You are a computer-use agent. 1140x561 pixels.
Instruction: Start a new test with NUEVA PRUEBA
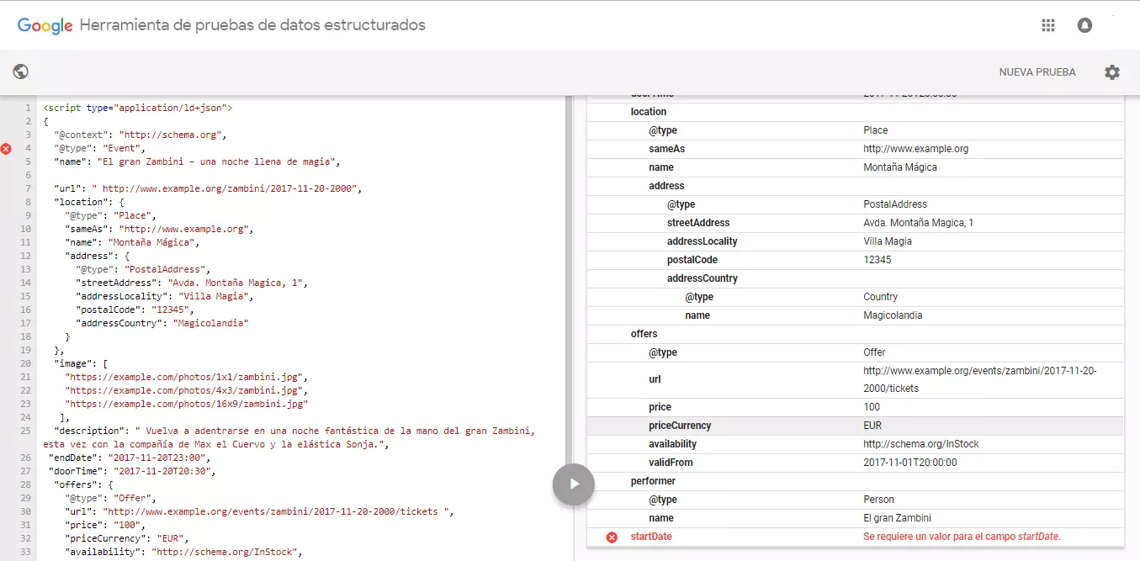click(1037, 72)
